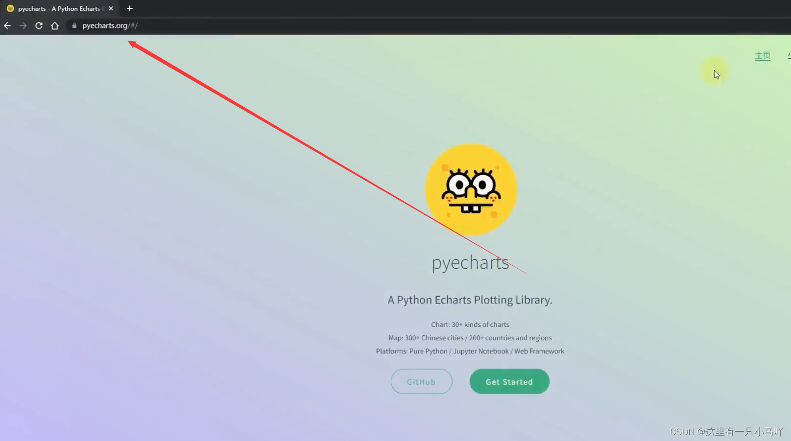Click the pyecharts title text

click(x=470, y=263)
